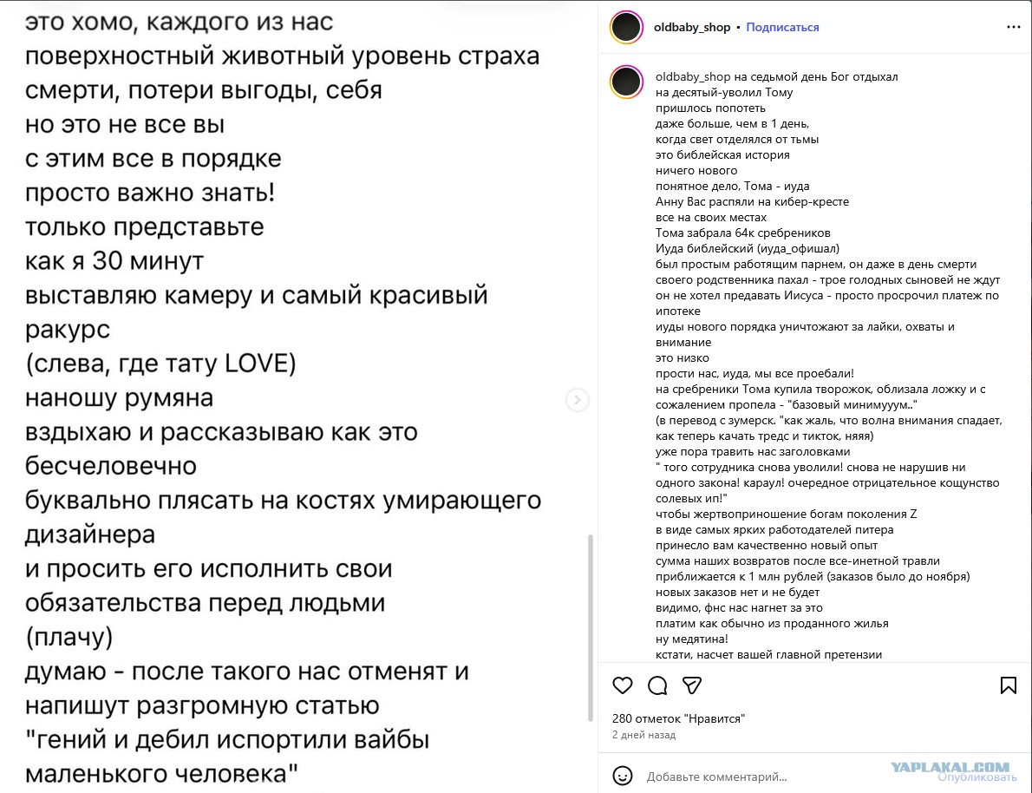Open the oldbaby_shop username in the caption
This screenshot has width=1032, height=793.
click(x=693, y=77)
